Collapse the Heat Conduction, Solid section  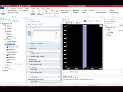pyautogui.click(x=28, y=64)
